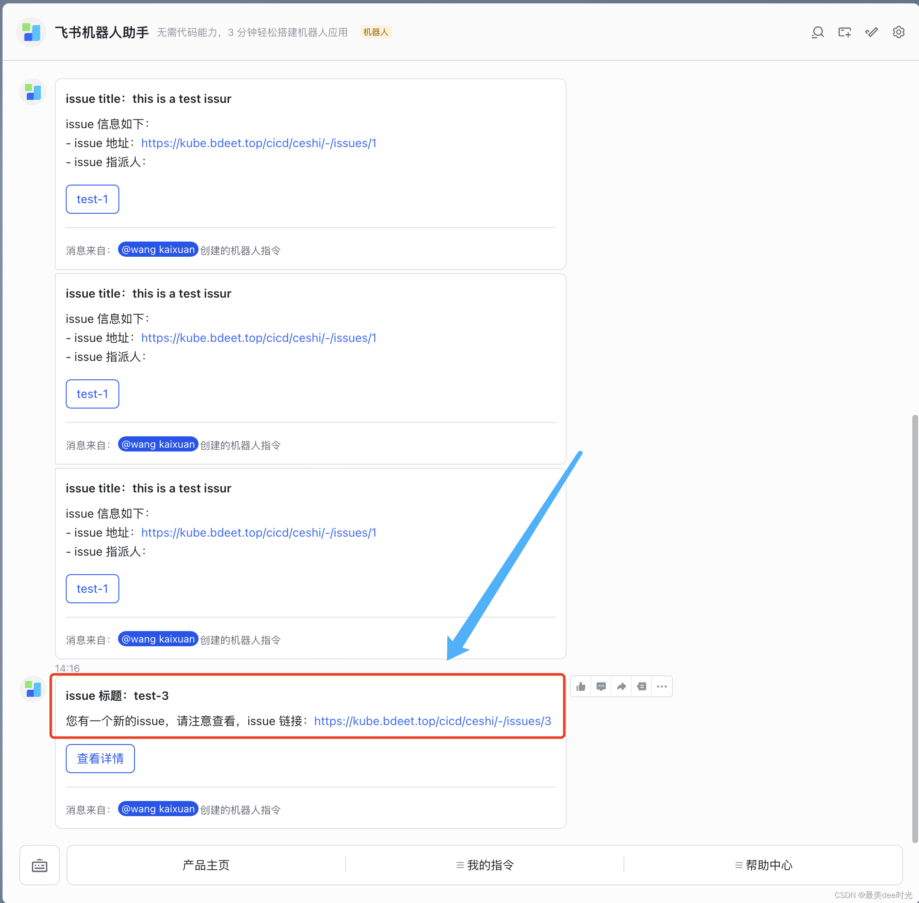
Task: Open chat history search icon
Action: click(x=817, y=32)
